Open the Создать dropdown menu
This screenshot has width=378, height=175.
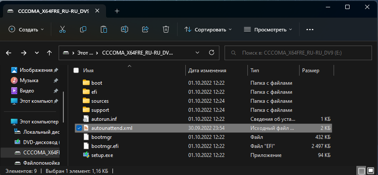click(x=26, y=30)
